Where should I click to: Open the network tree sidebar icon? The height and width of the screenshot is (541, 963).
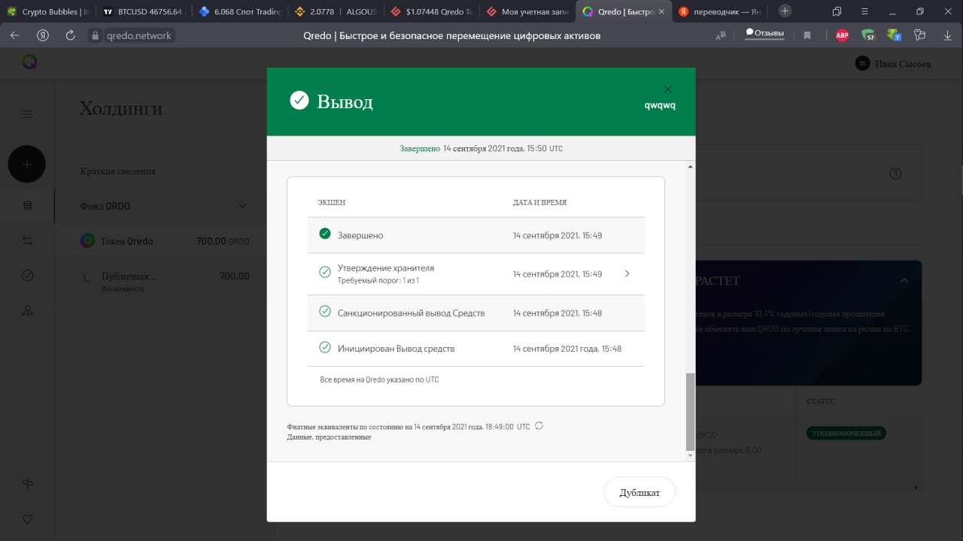[27, 310]
